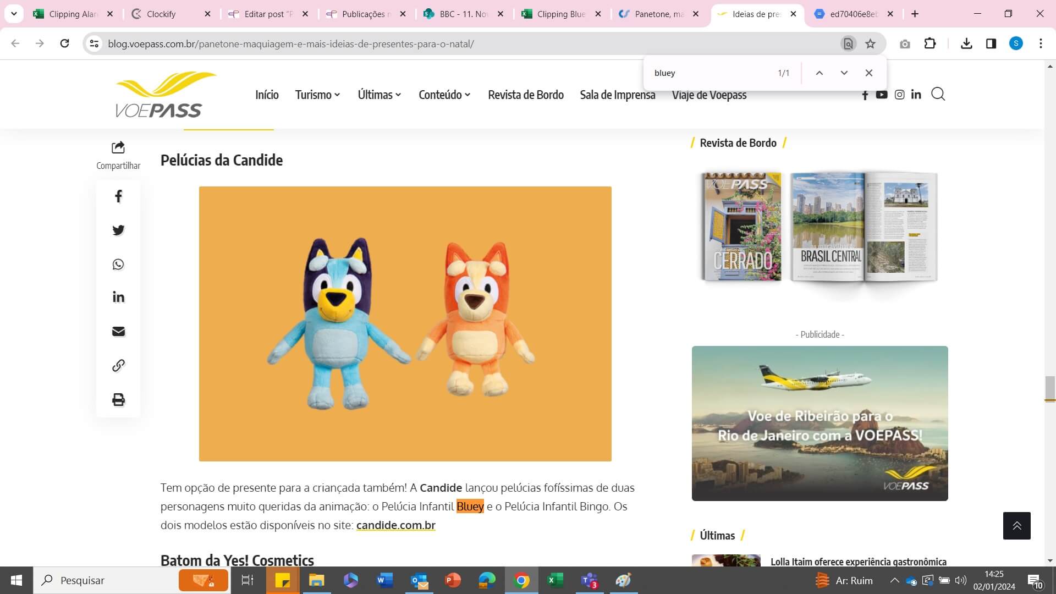The width and height of the screenshot is (1056, 594).
Task: Expand the Turismo dropdown menu
Action: click(317, 95)
